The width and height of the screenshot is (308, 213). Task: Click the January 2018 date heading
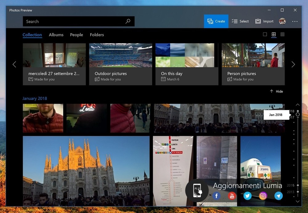tap(35, 98)
